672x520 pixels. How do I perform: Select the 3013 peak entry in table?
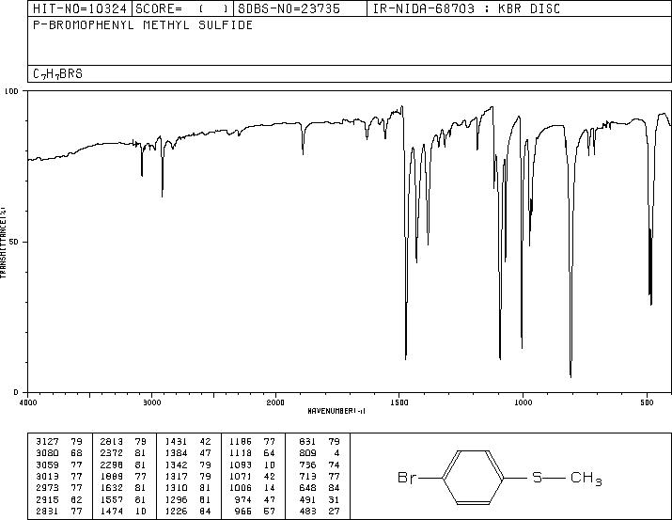(x=48, y=476)
